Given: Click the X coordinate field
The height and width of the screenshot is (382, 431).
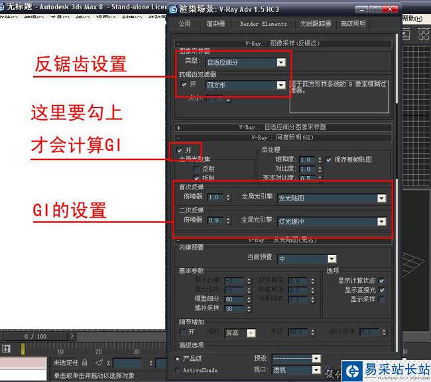Looking at the screenshot, I should point(127,363).
